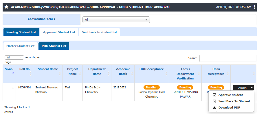Click student name Sushant Shamrao Bhalerao
The image size is (259, 114).
[x=47, y=90]
